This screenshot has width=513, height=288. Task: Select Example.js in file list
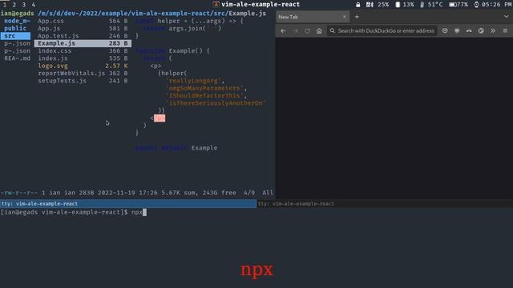[83, 43]
